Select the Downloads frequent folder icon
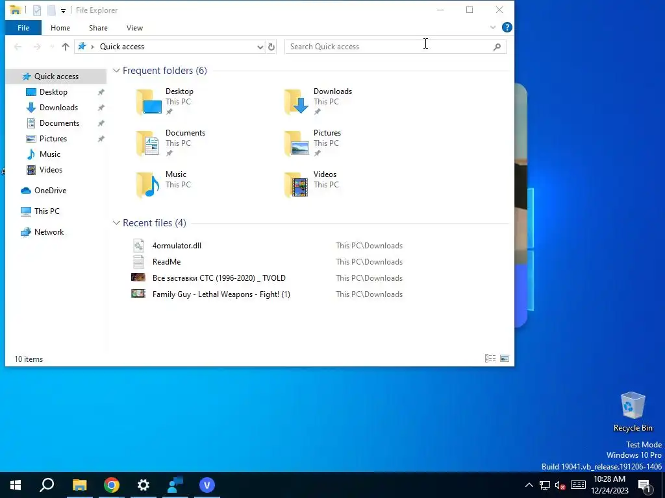Screen dimensions: 665x498 pyautogui.click(x=296, y=102)
